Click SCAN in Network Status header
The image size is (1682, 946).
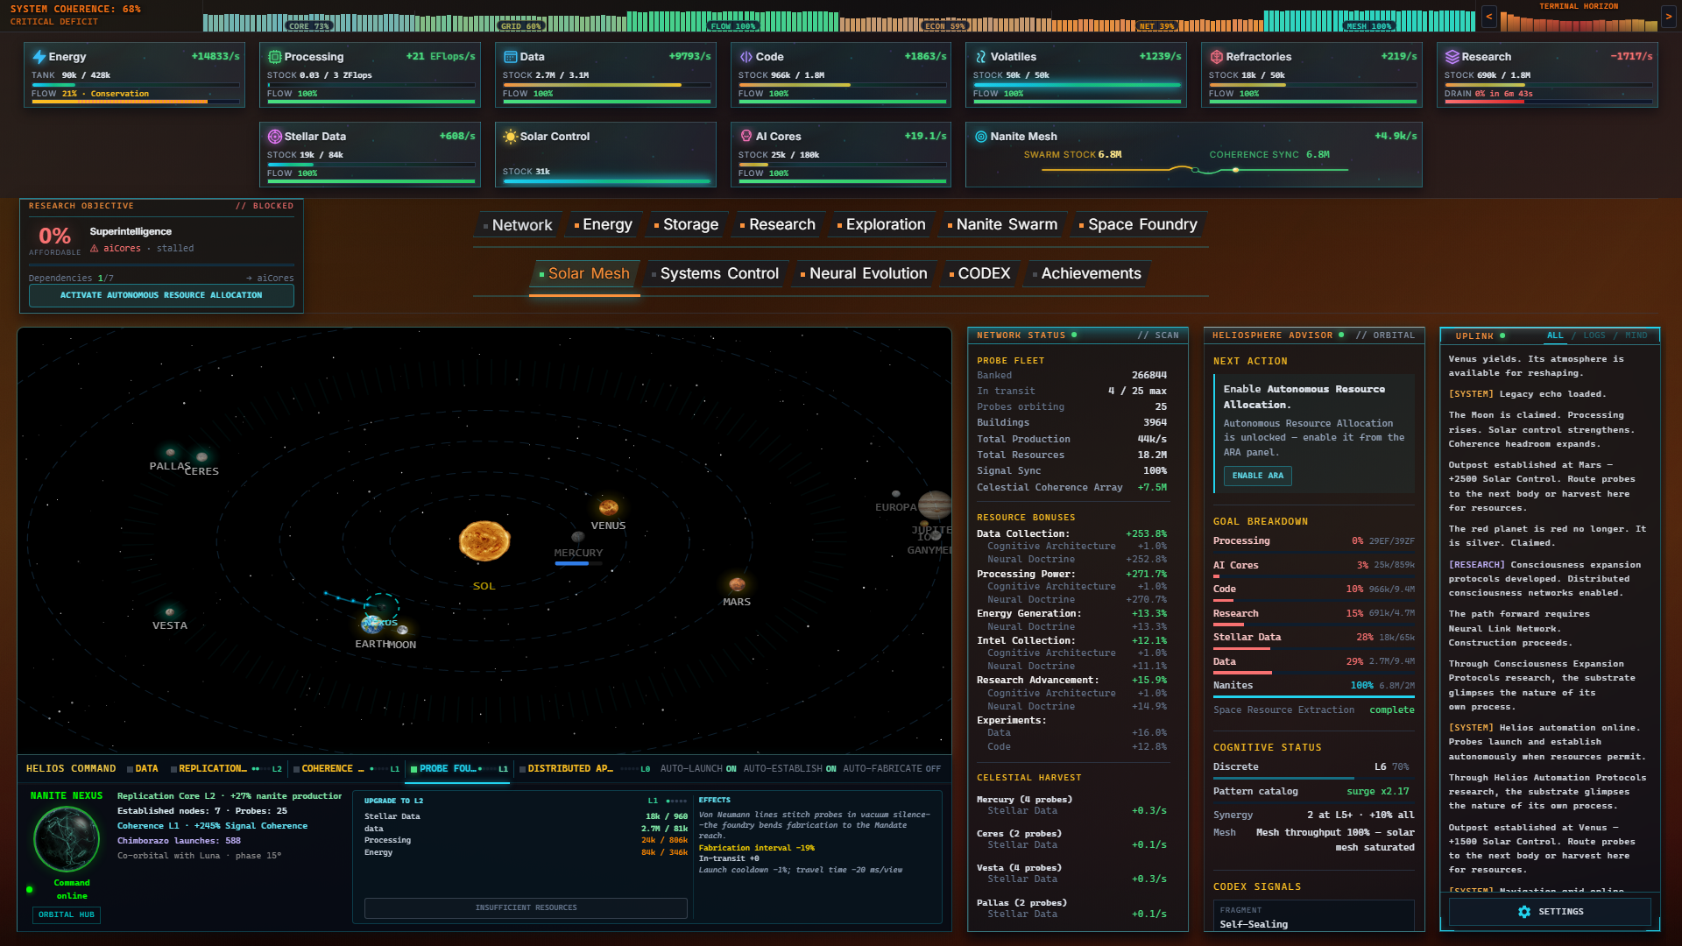tap(1166, 335)
